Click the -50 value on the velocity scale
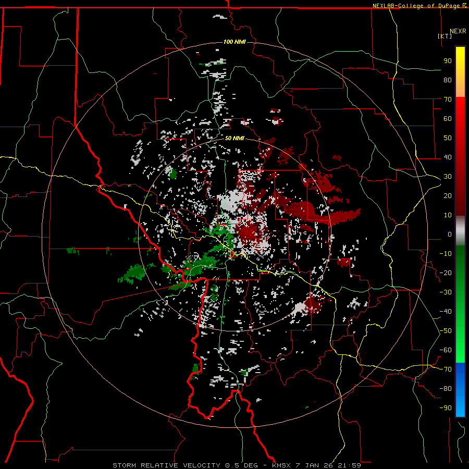This screenshot has height=469, width=469. [x=446, y=331]
